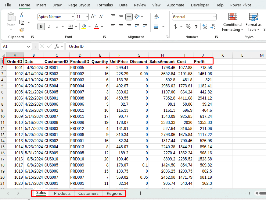This screenshot has height=200, width=266.
Task: Click the Cut scissors icon
Action: [22, 15]
